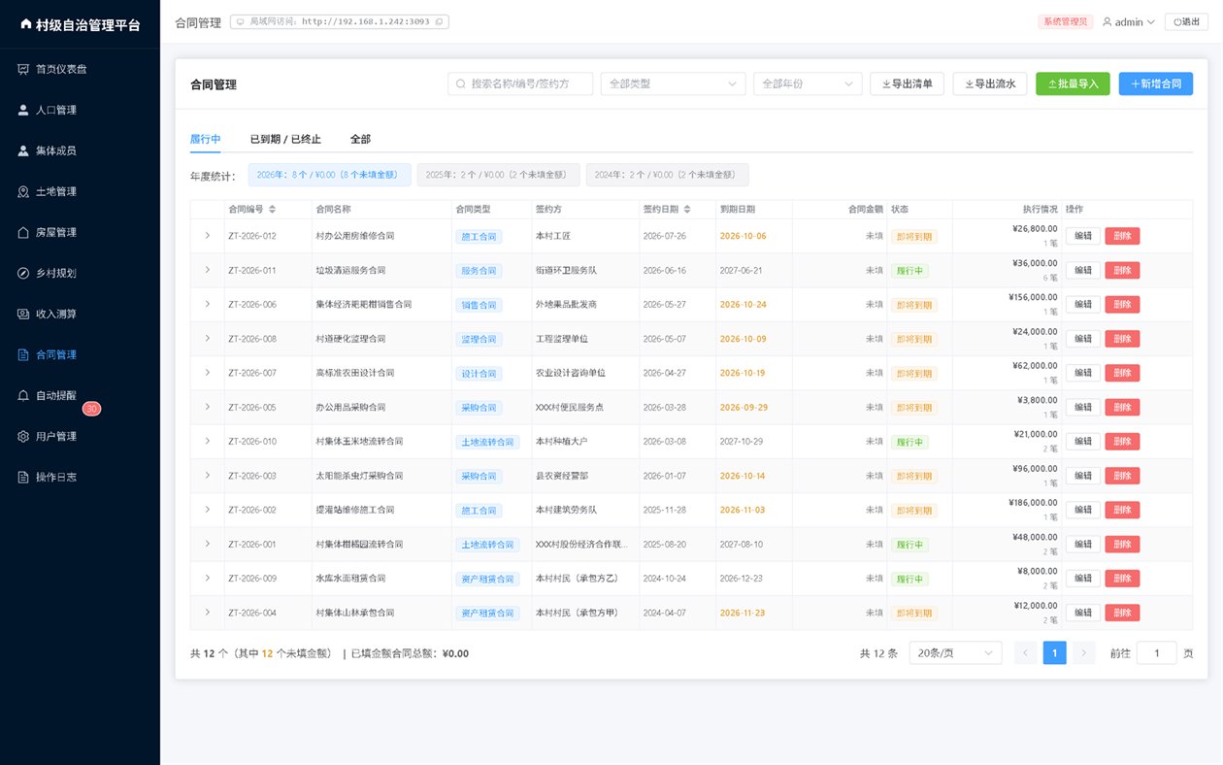Click the 导出清单 export button
1223x765 pixels.
coord(907,83)
